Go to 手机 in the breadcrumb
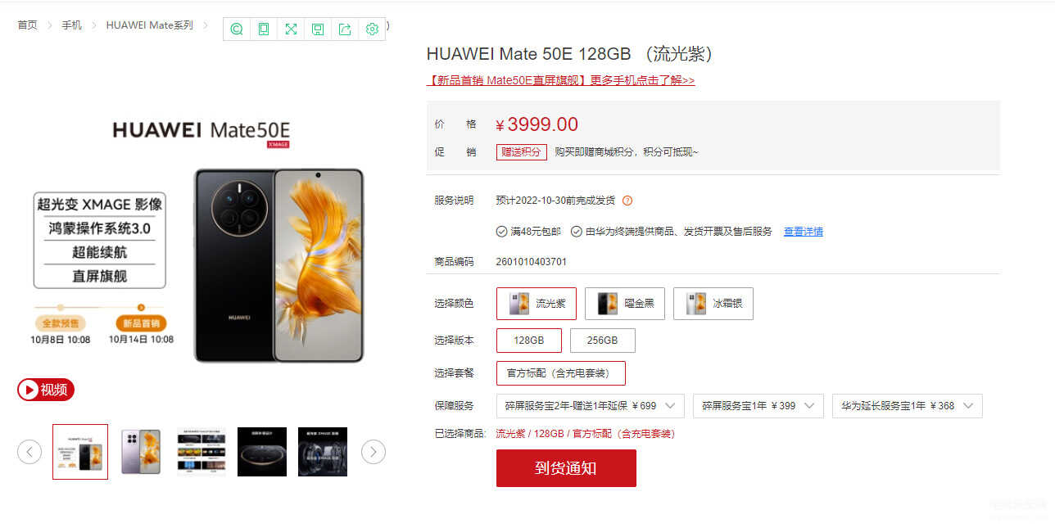The height and width of the screenshot is (528, 1055). pyautogui.click(x=72, y=25)
